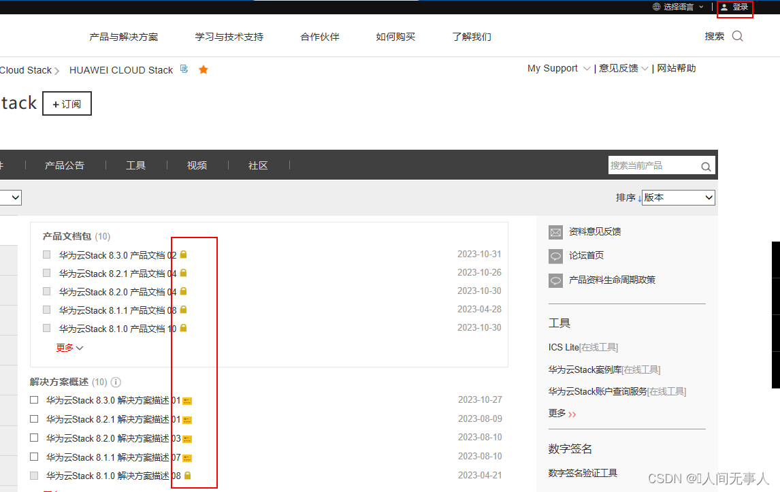Click the login user icon
The height and width of the screenshot is (492, 780).
pyautogui.click(x=724, y=7)
